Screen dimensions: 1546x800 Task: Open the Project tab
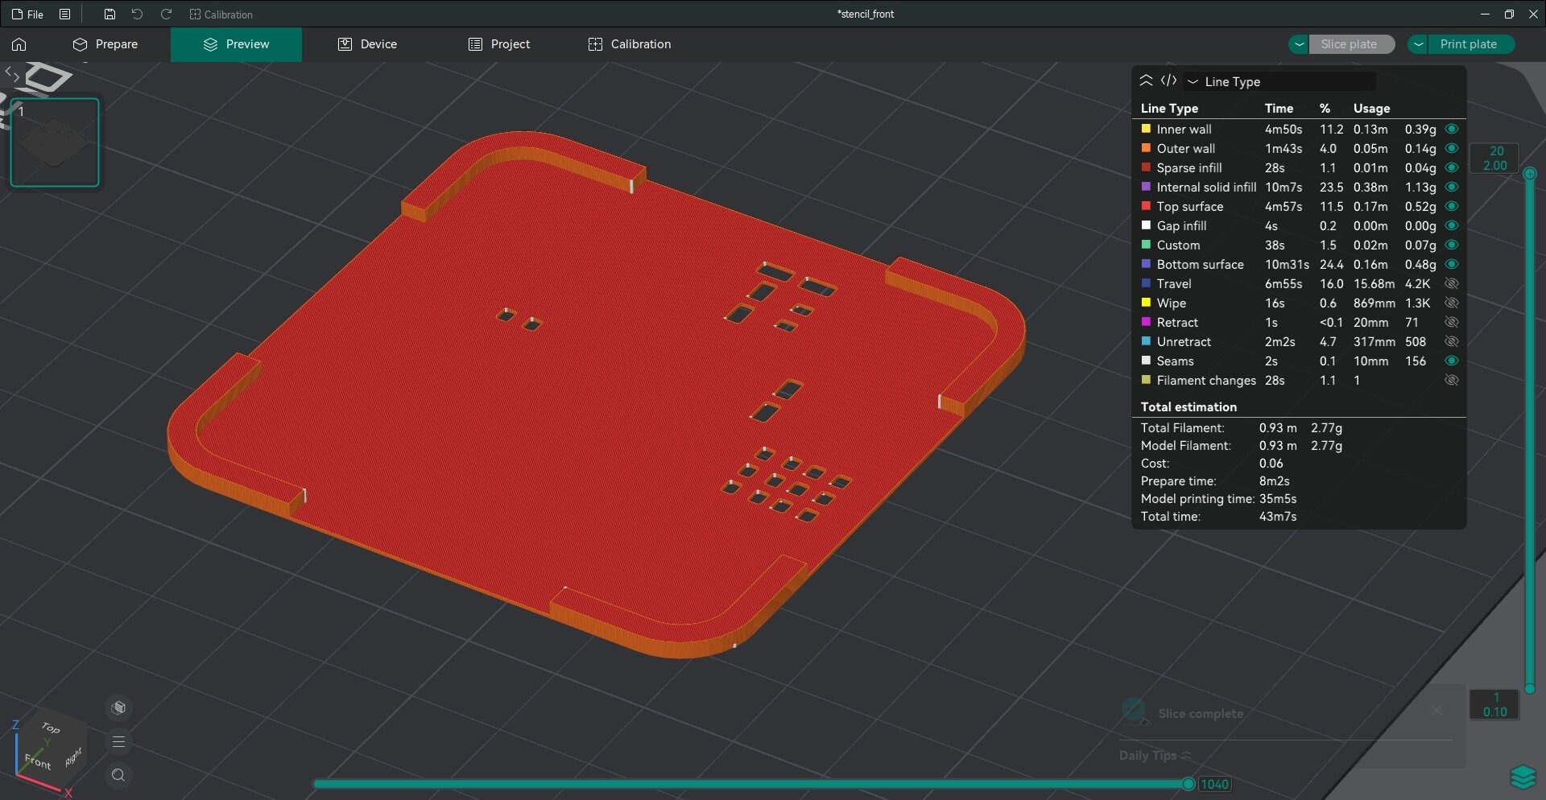point(499,44)
